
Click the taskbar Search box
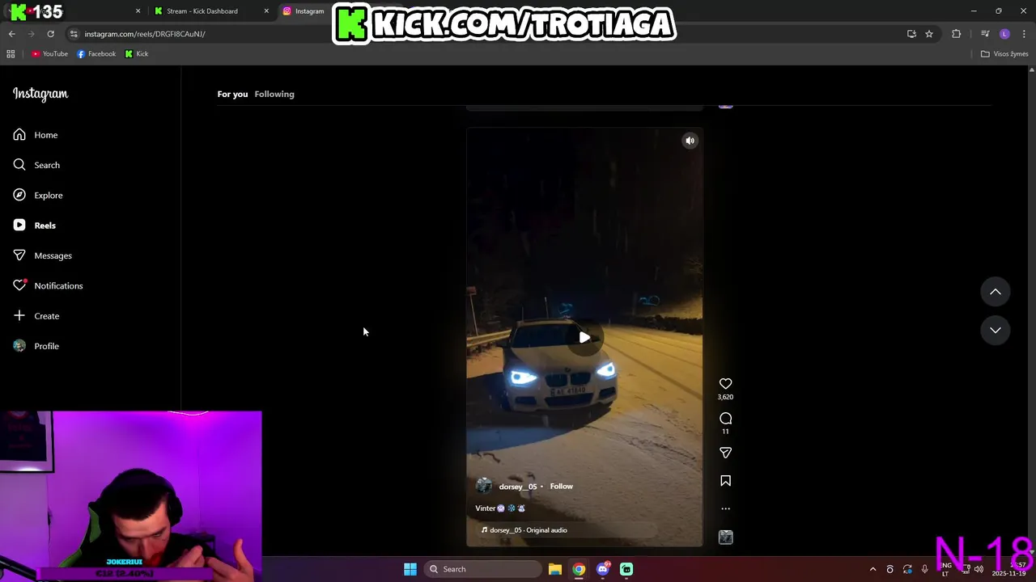pos(482,569)
